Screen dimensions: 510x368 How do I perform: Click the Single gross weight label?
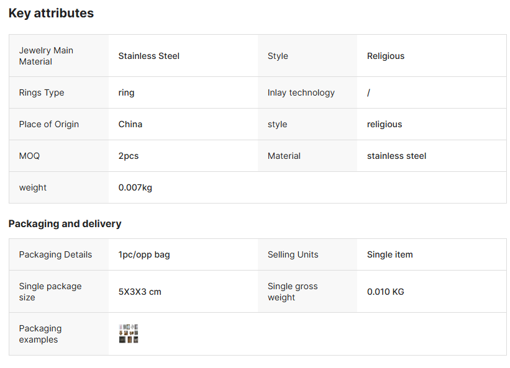(293, 292)
